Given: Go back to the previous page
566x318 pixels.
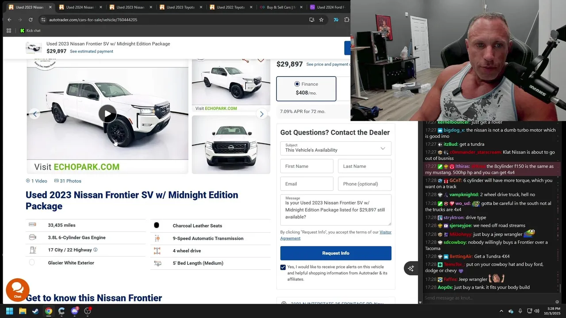Looking at the screenshot, I should point(9,19).
